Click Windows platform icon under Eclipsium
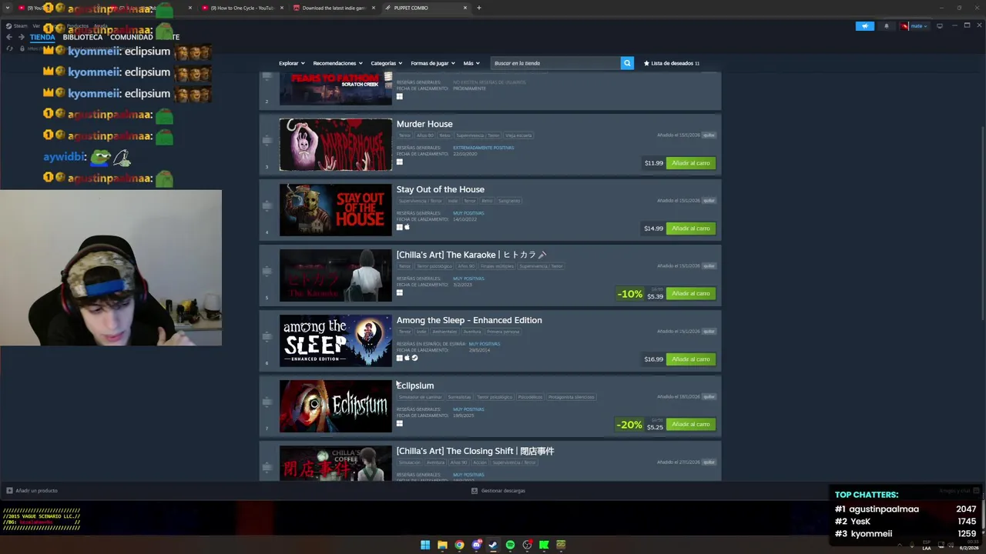The height and width of the screenshot is (554, 986). coord(399,423)
